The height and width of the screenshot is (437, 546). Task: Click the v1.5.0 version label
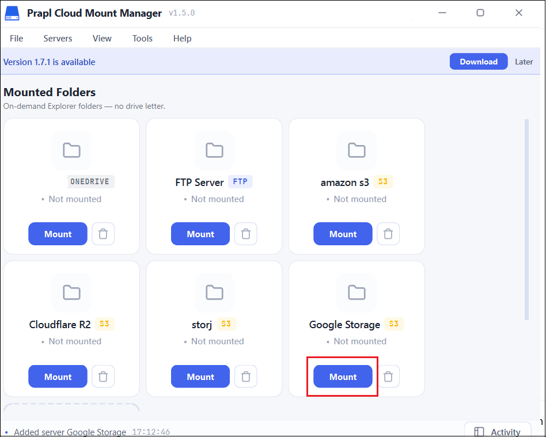182,13
